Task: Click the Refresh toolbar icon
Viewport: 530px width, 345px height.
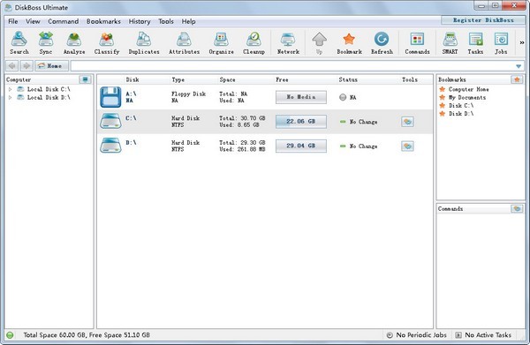Action: point(382,43)
